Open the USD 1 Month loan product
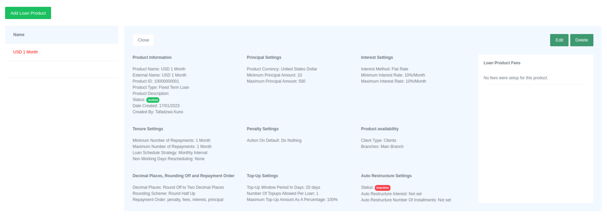Screen dimensions: 607x218 point(26,52)
